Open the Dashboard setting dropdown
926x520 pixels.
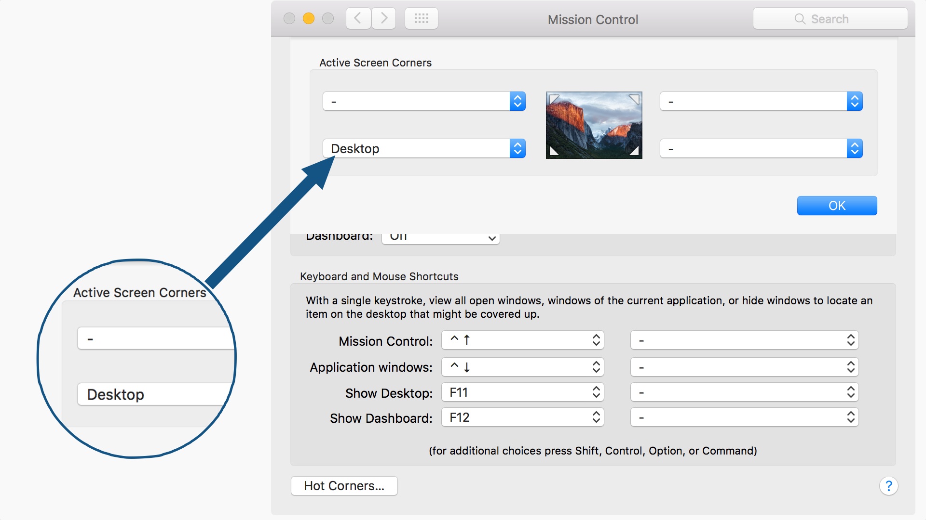point(440,237)
